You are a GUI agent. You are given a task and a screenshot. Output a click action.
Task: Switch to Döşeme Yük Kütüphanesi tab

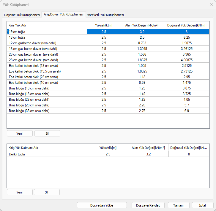point(22,15)
